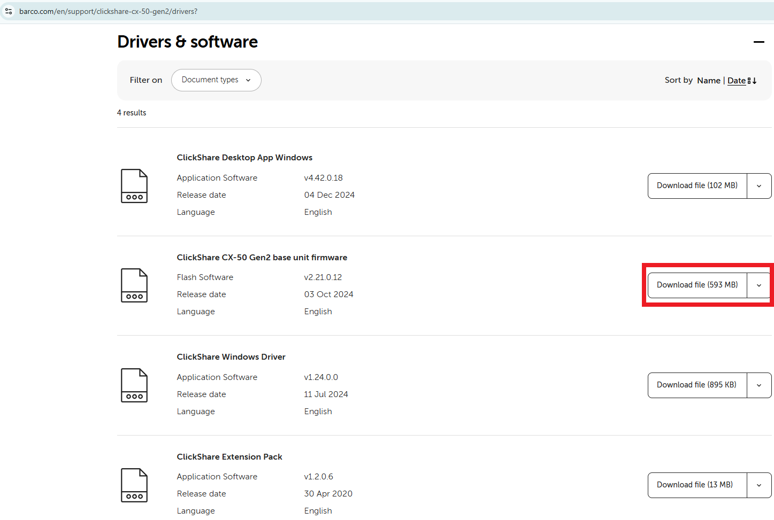Click the sort direction arrow icon
Screen dimensions: 774x520
point(752,81)
